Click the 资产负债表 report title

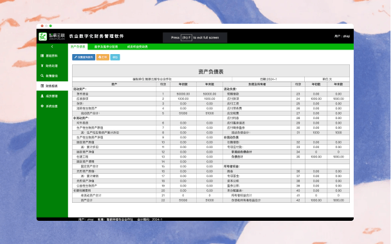(211, 71)
